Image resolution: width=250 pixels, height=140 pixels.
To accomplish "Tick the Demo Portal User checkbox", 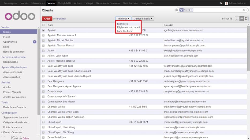I will click(x=43, y=137).
